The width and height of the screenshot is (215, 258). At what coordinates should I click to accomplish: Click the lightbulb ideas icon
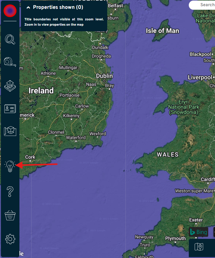10,166
